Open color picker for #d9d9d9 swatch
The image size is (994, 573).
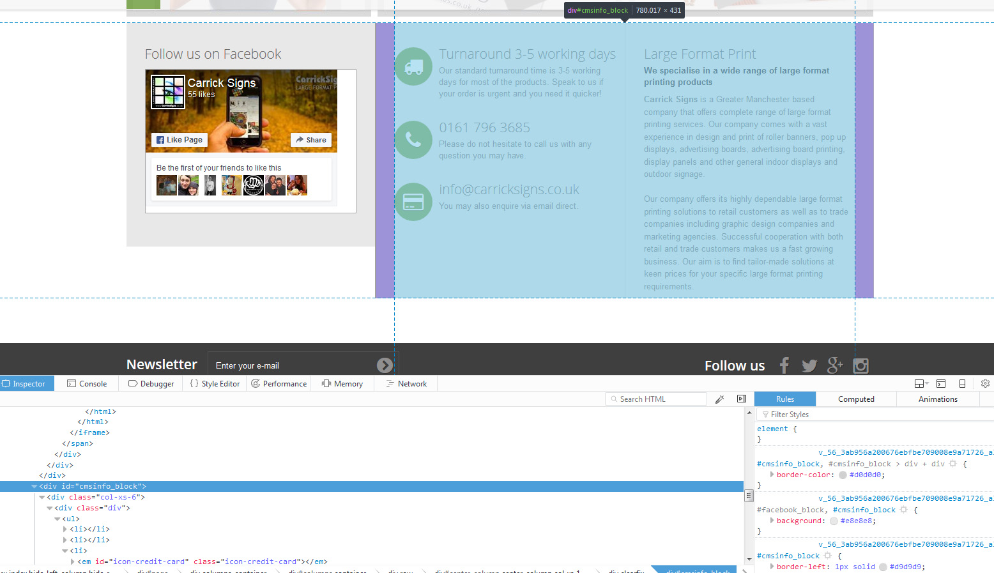point(883,567)
